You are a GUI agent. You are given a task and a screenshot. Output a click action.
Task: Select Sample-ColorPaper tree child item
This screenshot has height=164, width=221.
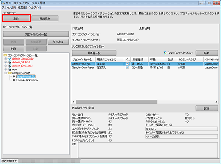pyautogui.click(x=27, y=80)
